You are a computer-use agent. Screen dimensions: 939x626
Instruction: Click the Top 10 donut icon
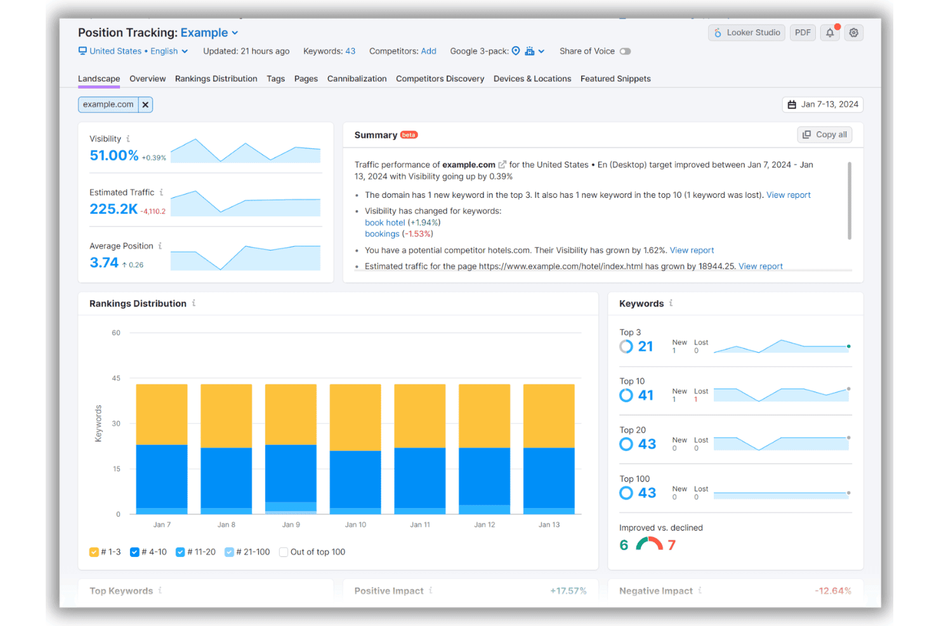pos(626,395)
